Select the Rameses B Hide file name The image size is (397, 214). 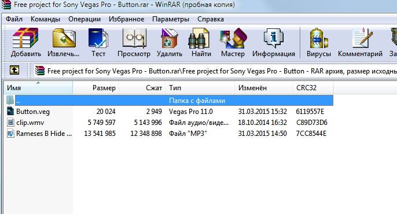(44, 134)
